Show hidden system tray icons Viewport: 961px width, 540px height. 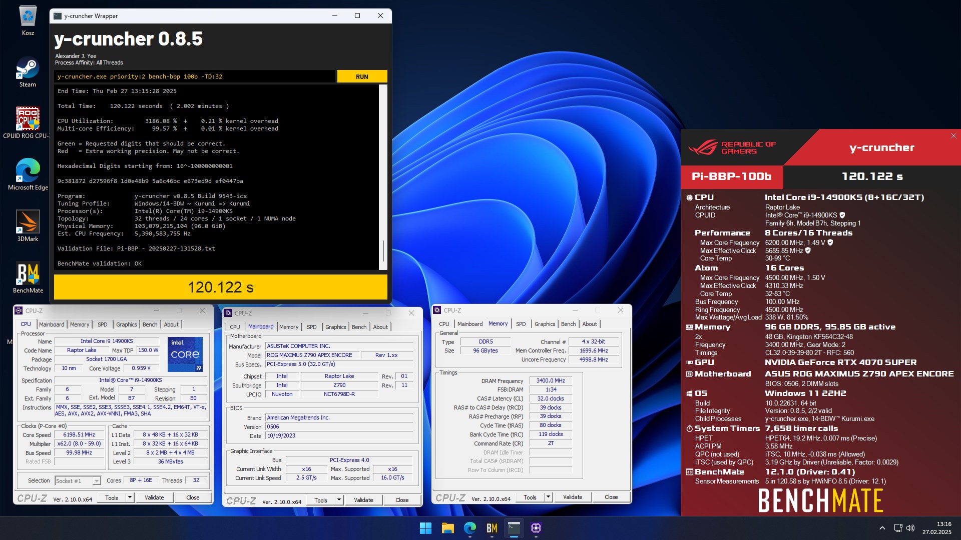pyautogui.click(x=882, y=528)
